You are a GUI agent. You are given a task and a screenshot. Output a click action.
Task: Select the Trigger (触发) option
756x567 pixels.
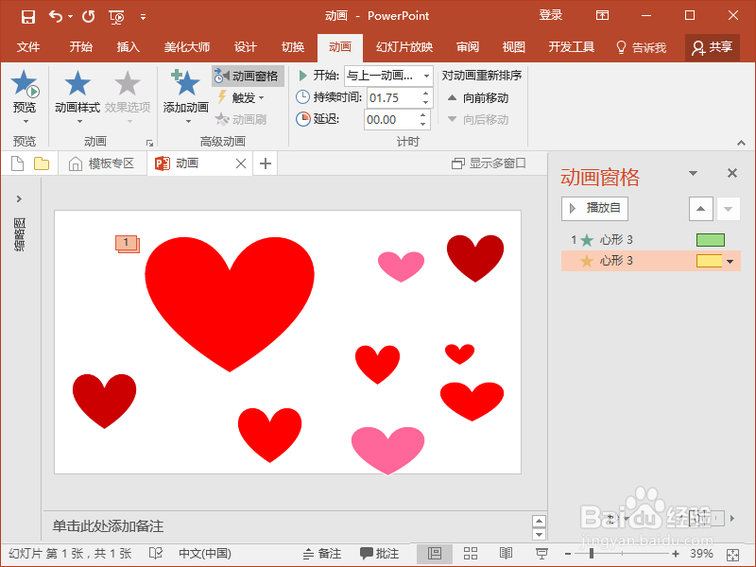tap(244, 97)
